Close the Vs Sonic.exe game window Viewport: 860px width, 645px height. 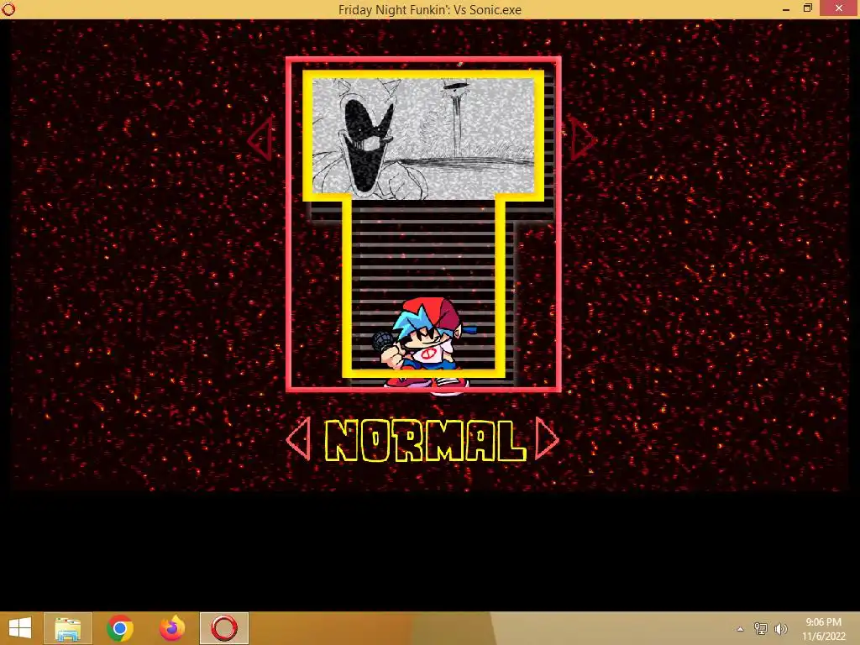click(x=839, y=8)
